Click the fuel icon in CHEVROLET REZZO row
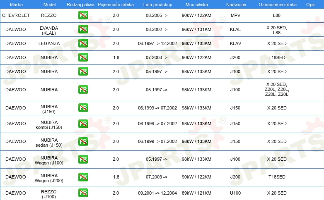 coord(83,15)
